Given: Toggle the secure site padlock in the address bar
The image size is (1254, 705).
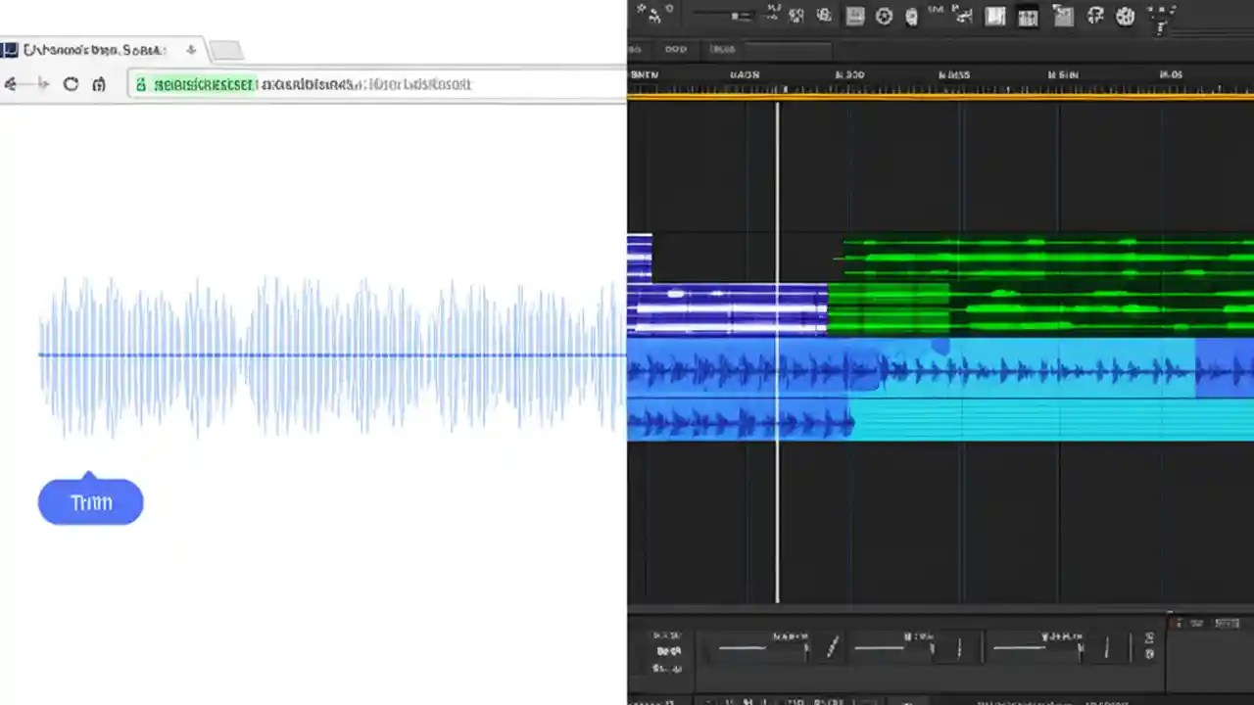Looking at the screenshot, I should pos(141,84).
